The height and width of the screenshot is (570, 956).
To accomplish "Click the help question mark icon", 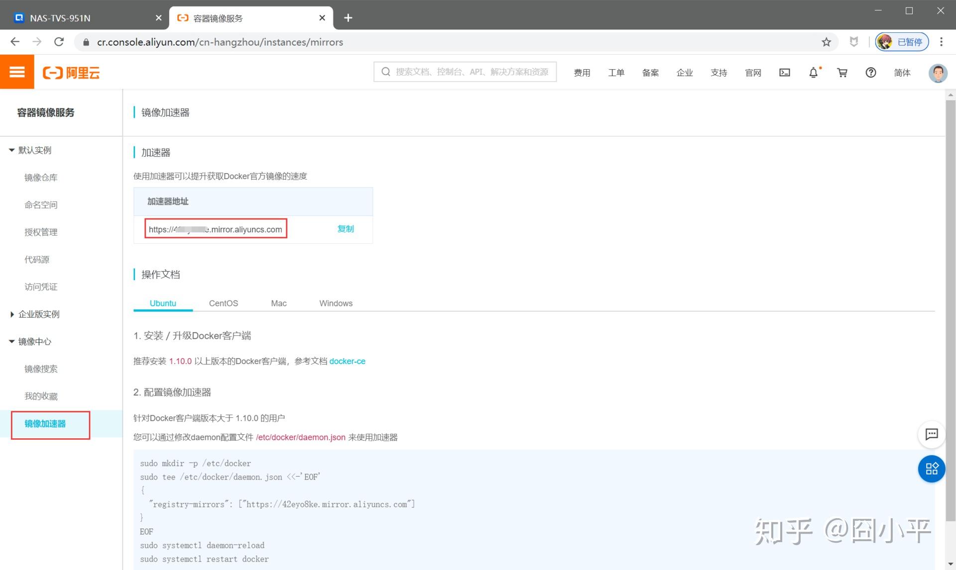I will pyautogui.click(x=870, y=73).
